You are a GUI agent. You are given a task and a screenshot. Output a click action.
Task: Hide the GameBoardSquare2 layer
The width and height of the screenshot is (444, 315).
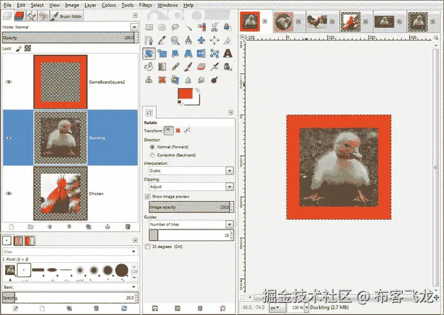coord(9,82)
